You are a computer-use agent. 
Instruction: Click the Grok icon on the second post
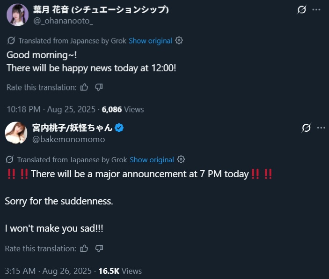pyautogui.click(x=307, y=128)
